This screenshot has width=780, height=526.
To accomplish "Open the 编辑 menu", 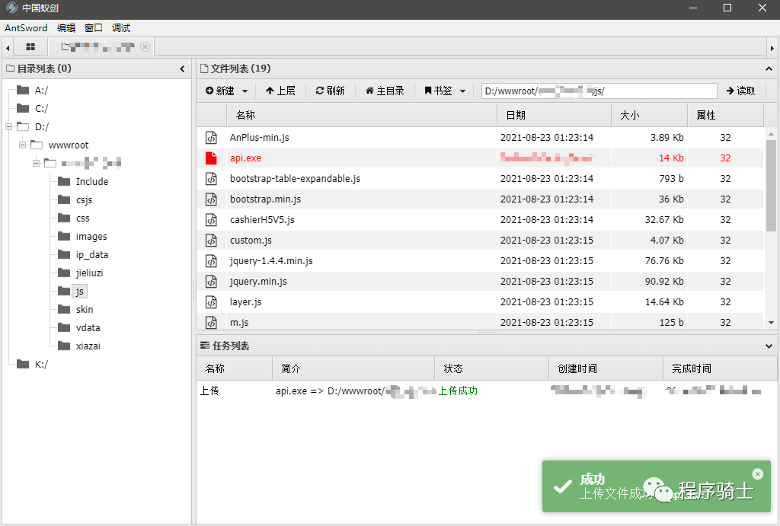I will [x=66, y=27].
